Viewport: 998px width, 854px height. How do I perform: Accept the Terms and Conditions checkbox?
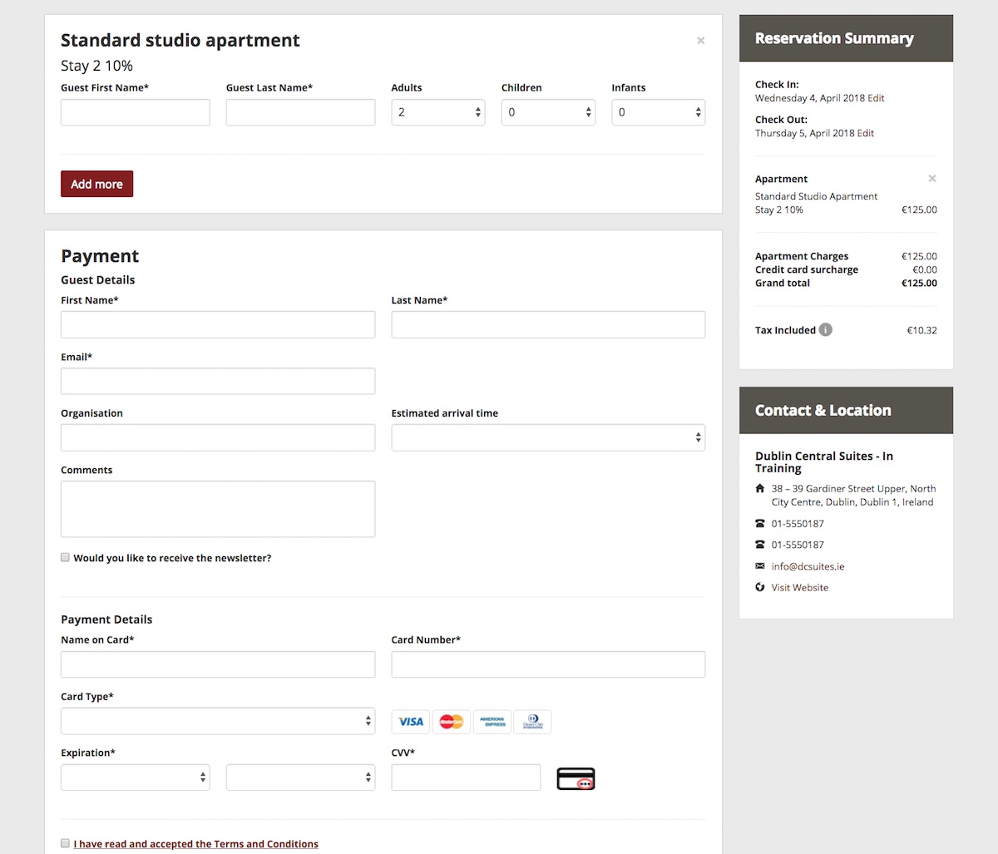coord(65,843)
